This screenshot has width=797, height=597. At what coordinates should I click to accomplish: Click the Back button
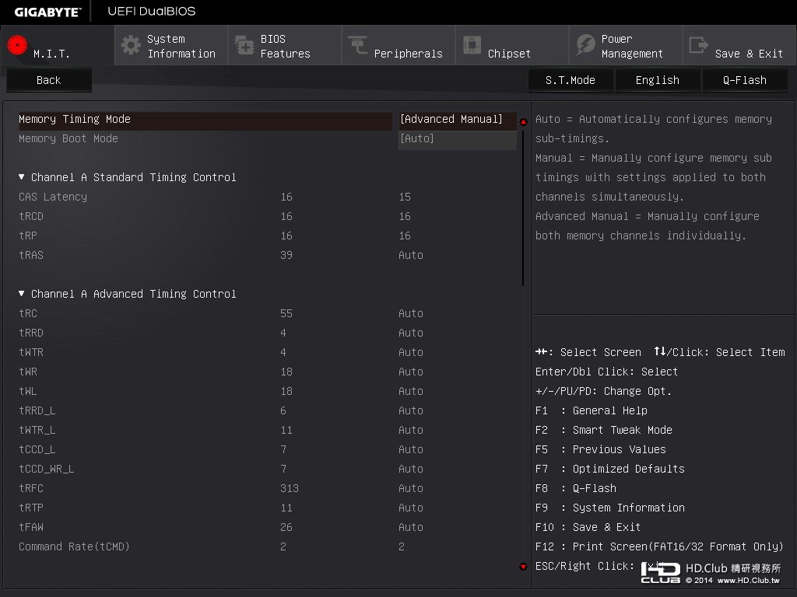[x=49, y=80]
